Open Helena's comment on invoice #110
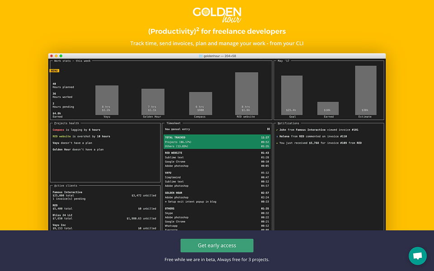Screen dimensions: 434x271 313,136
